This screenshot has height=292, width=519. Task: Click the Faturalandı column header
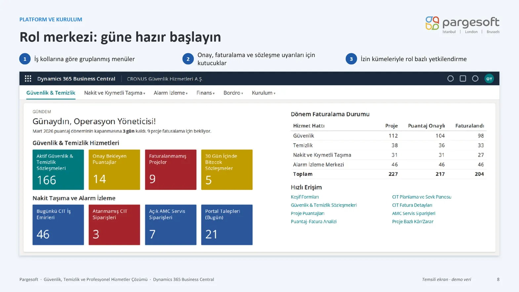point(469,126)
